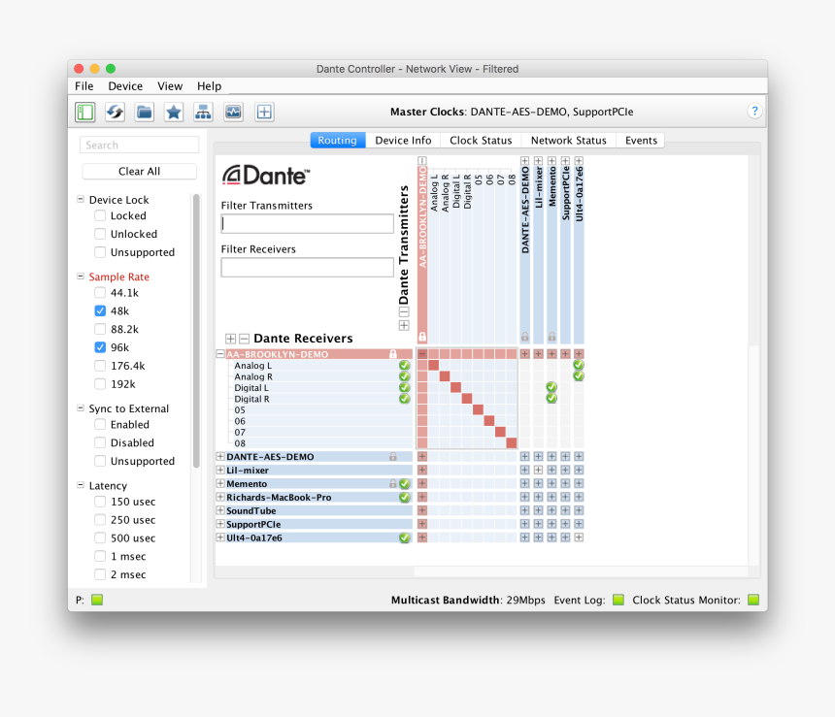The image size is (835, 717).
Task: Click the Event Log status indicator
Action: pyautogui.click(x=618, y=600)
